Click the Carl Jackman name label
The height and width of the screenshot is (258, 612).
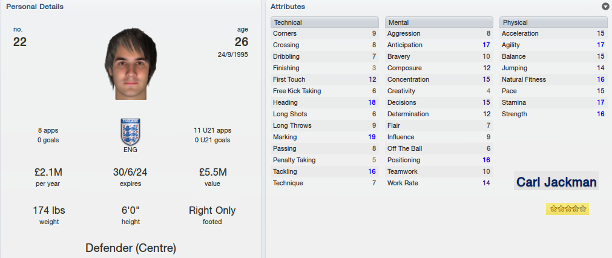[x=556, y=182]
